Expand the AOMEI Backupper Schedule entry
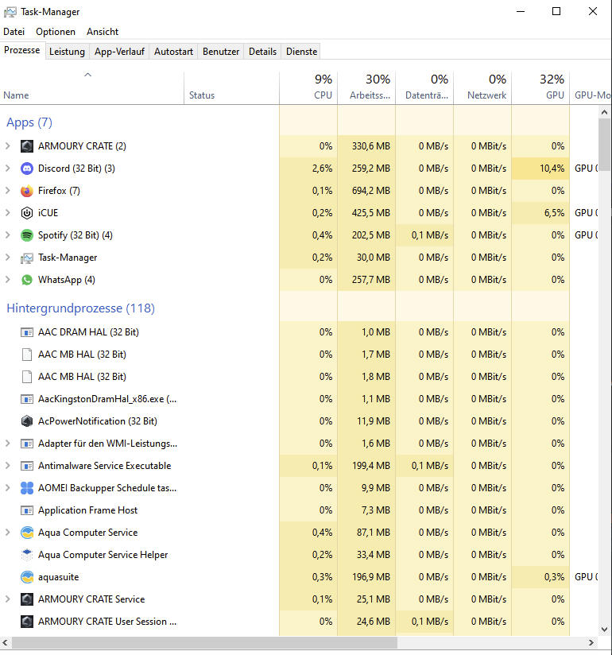 (x=7, y=487)
